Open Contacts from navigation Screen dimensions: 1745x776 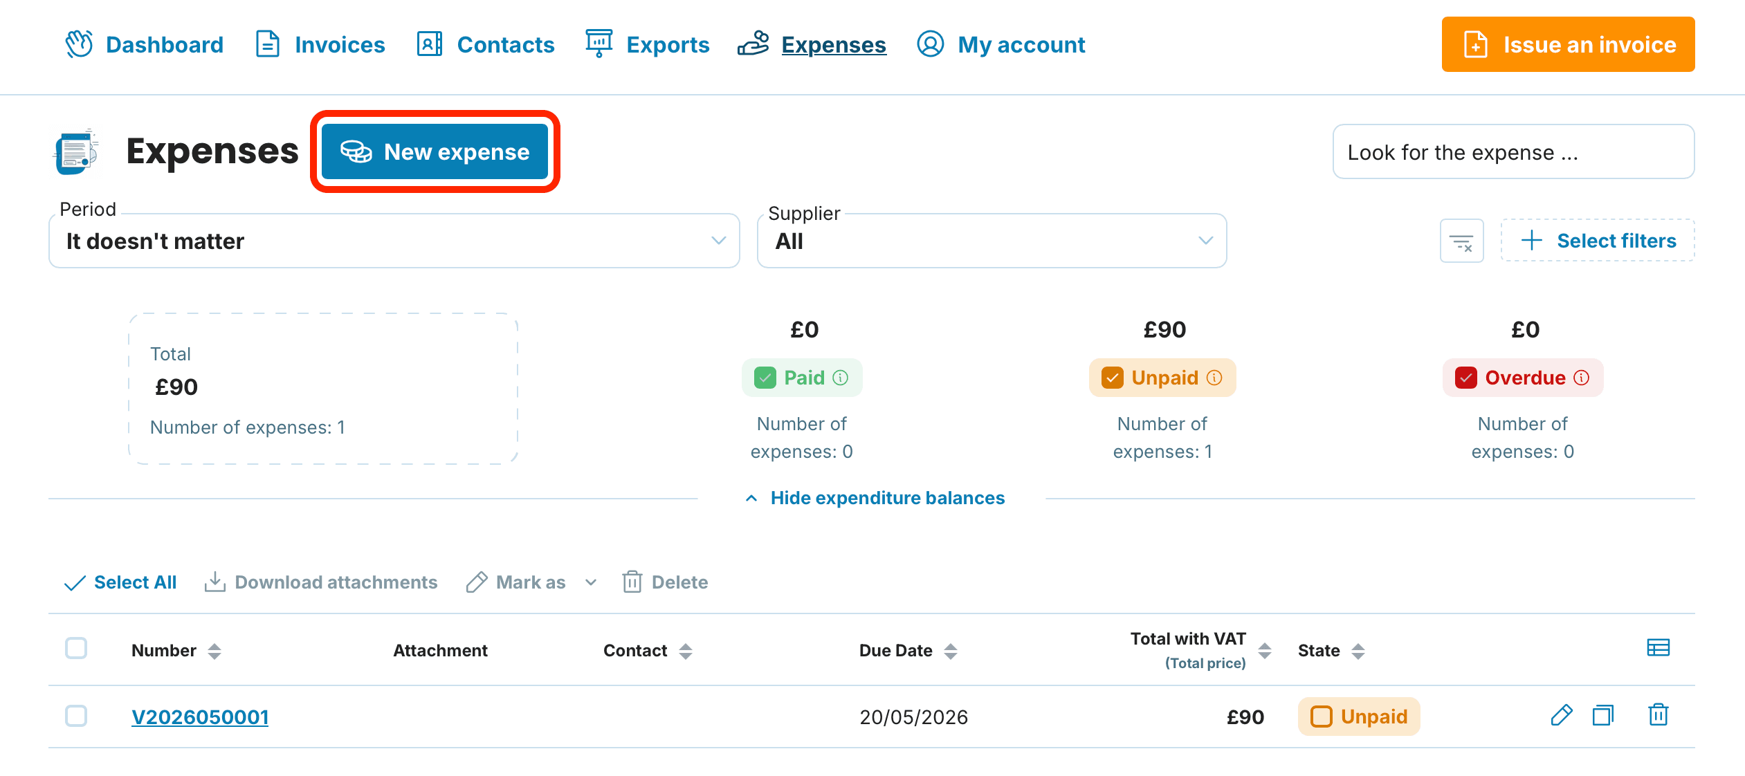pyautogui.click(x=486, y=44)
